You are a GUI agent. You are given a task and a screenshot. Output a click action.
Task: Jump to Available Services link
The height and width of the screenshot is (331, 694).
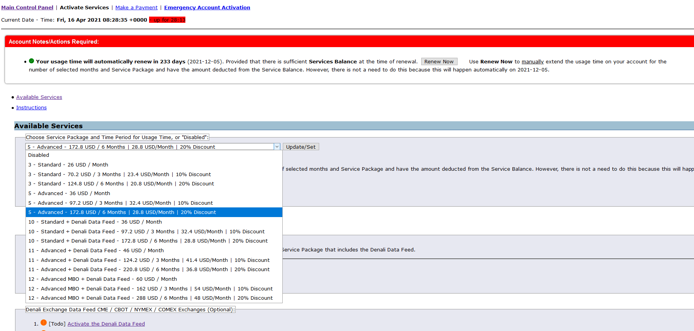39,97
